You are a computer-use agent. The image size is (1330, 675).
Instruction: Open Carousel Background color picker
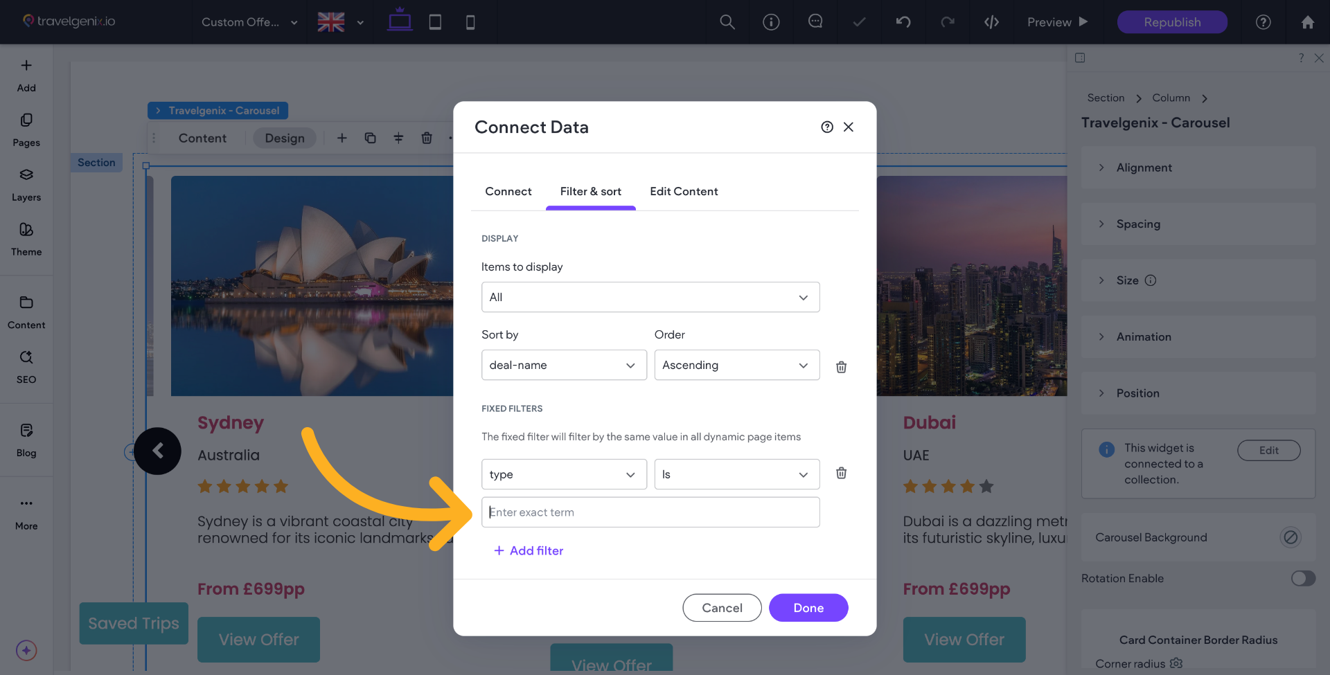(x=1290, y=537)
